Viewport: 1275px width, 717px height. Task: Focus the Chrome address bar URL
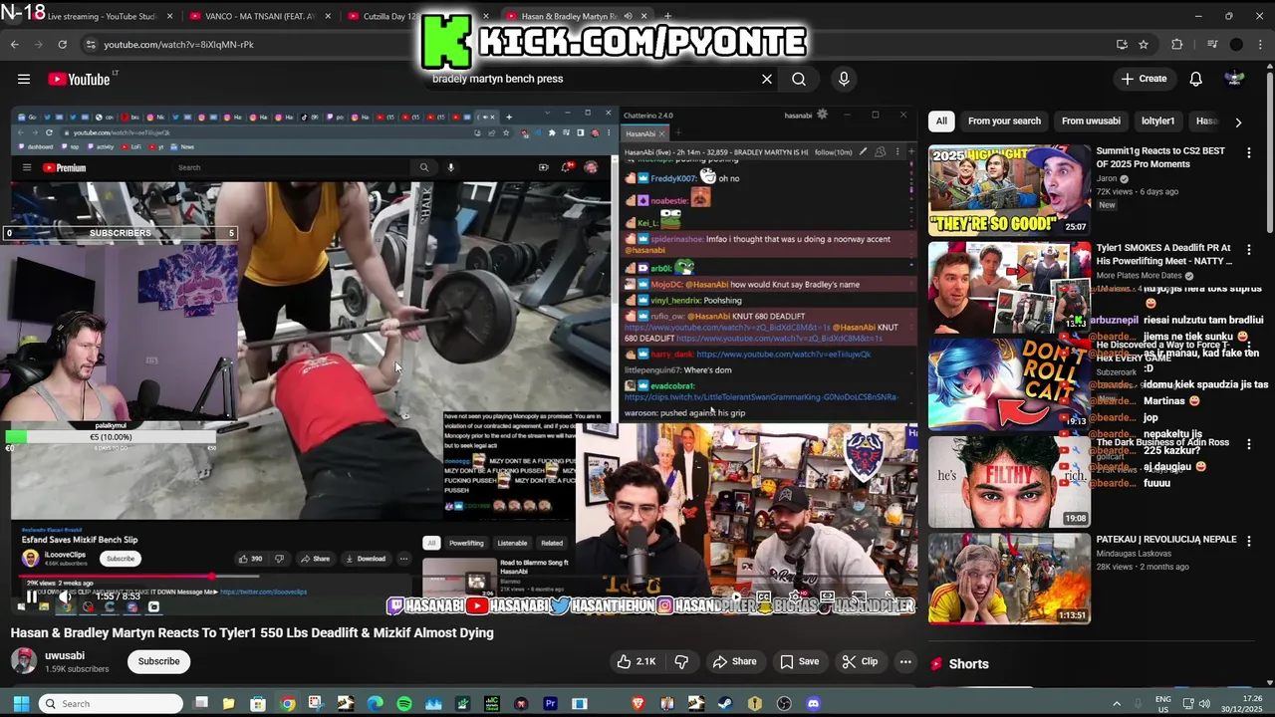pos(598,44)
